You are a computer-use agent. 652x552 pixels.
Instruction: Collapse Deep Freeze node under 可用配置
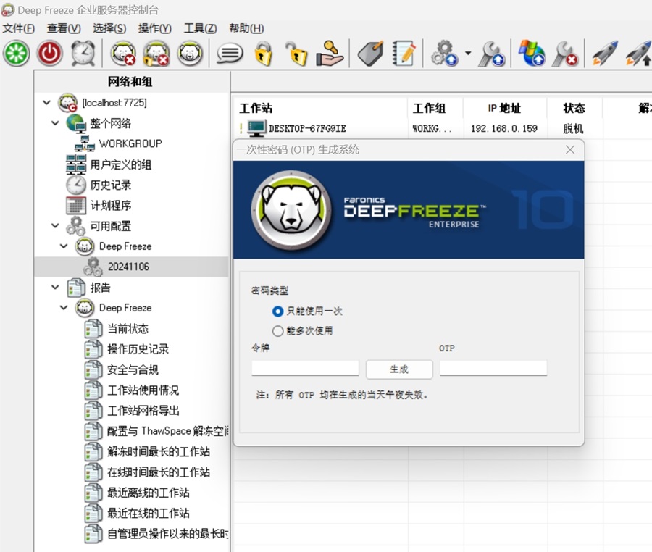pos(64,246)
